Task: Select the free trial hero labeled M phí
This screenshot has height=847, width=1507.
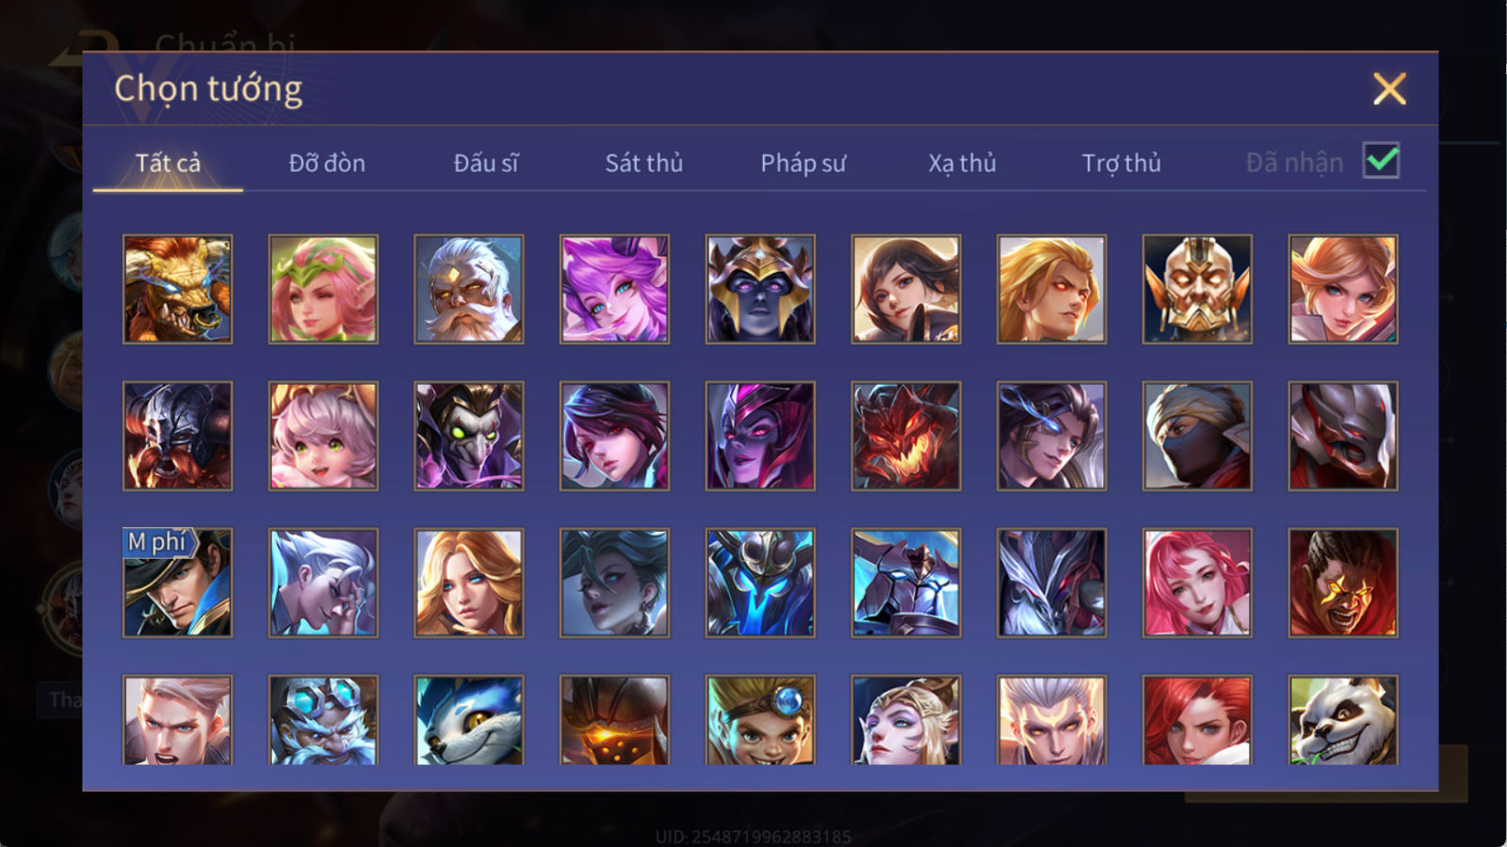Action: pyautogui.click(x=177, y=583)
